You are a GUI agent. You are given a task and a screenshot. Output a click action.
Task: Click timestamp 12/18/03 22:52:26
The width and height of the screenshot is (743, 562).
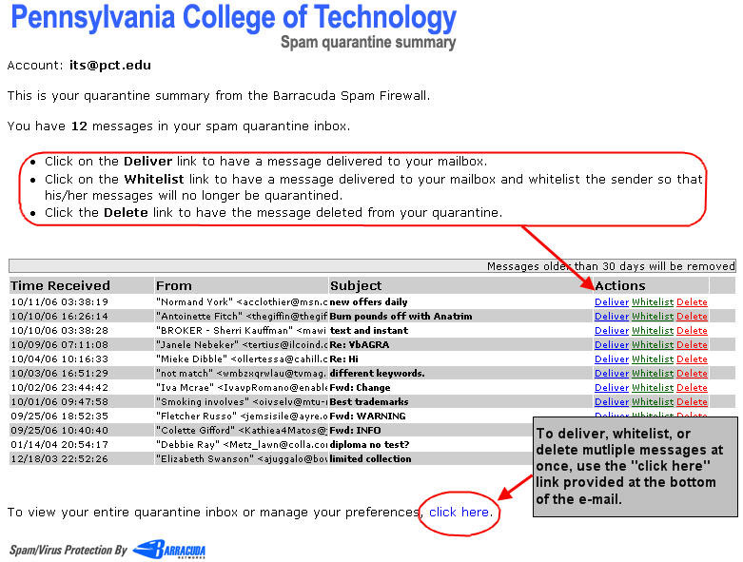(59, 458)
